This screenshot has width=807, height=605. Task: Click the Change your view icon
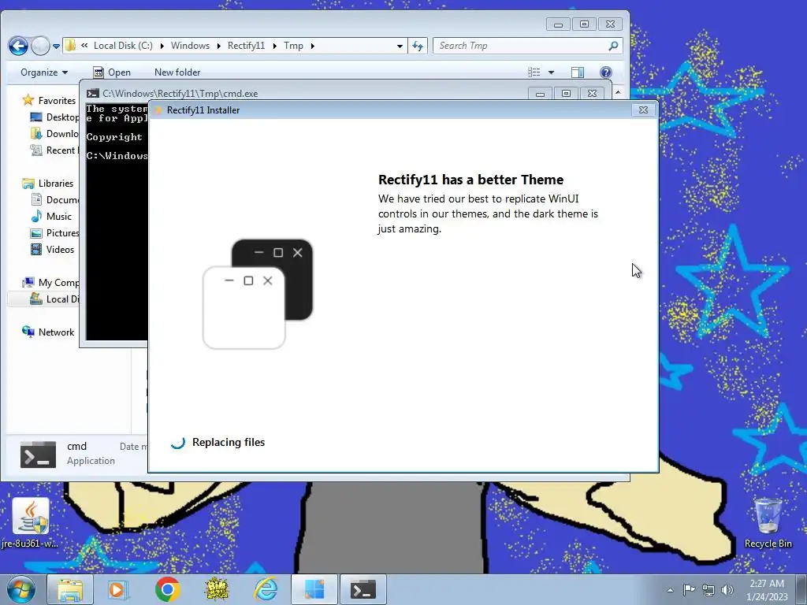(x=534, y=72)
